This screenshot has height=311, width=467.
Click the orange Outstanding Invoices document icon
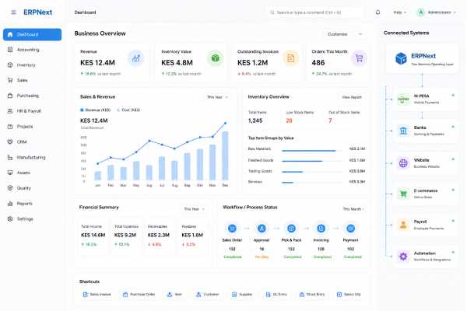290,58
